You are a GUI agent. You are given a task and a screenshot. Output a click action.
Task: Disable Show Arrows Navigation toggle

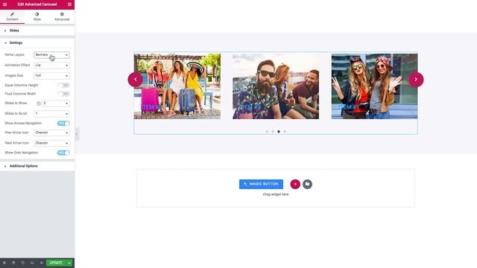pos(63,124)
